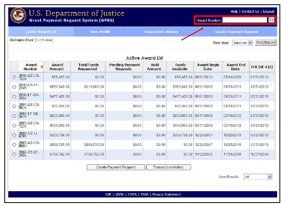Select radio button for award 2010-CD-EF-2345
The image size is (283, 212).
[14, 87]
